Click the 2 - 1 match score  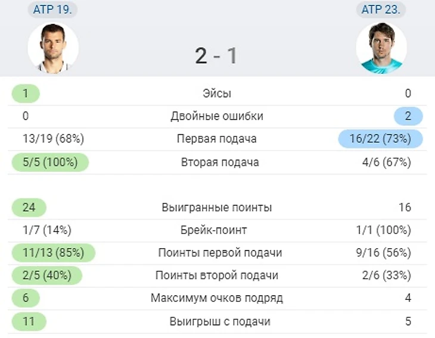[216, 56]
